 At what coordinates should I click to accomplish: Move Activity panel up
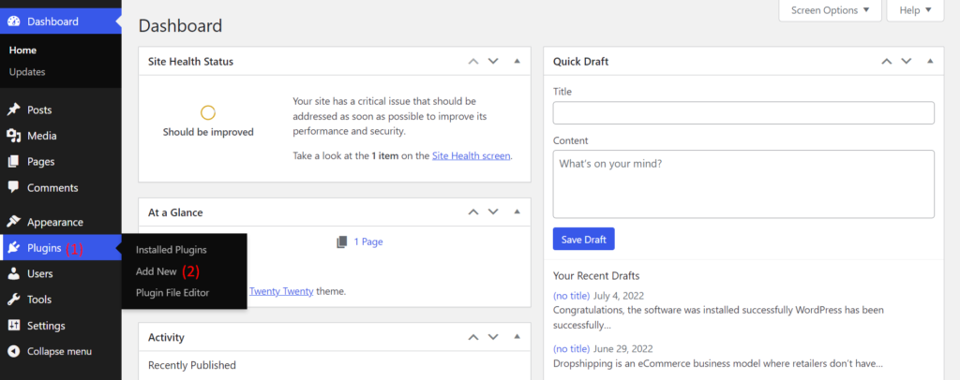(472, 337)
